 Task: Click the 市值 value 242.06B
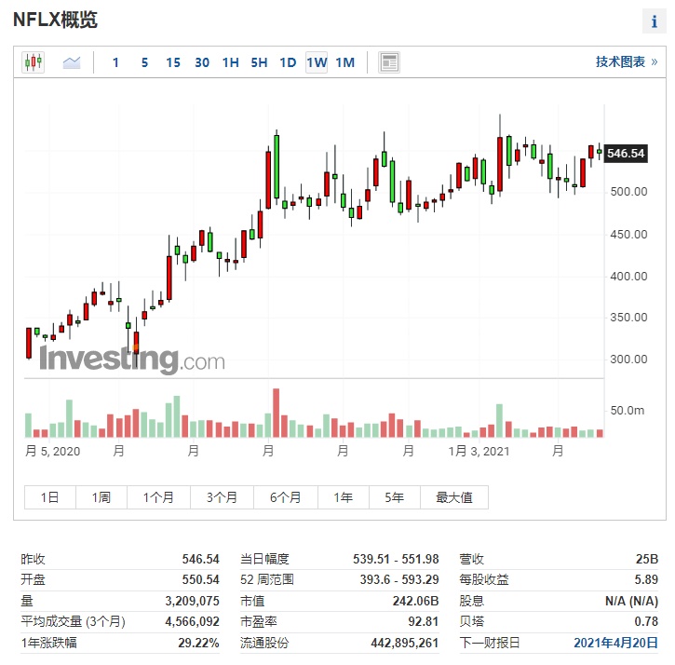click(415, 601)
